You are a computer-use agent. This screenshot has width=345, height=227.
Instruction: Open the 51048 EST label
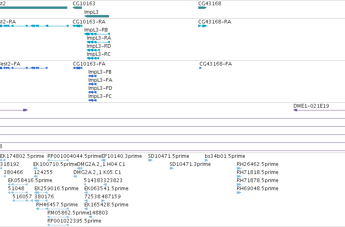(x=16, y=189)
